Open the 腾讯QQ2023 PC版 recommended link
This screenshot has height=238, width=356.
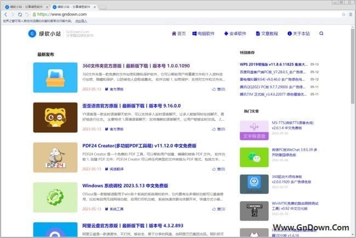click(273, 87)
